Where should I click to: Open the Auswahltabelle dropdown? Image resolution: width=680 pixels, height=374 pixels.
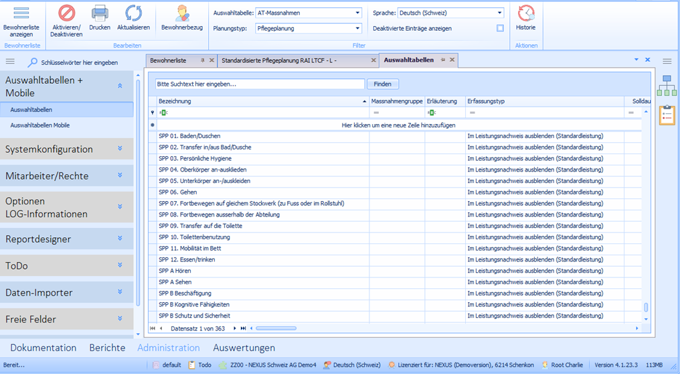pyautogui.click(x=358, y=13)
